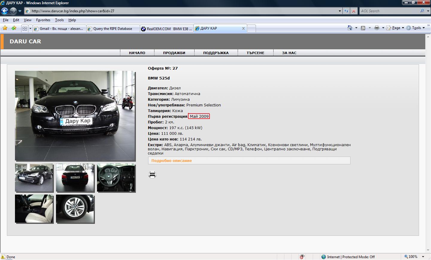Click the Оферта №: 27 text
Screen dimensions: 431x260
(x=163, y=68)
